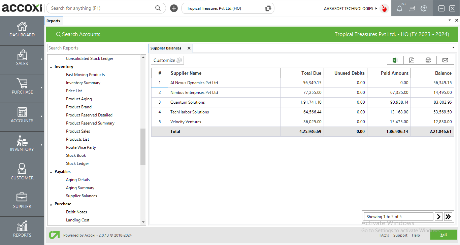
Task: Open the settings gear
Action: coord(424,8)
